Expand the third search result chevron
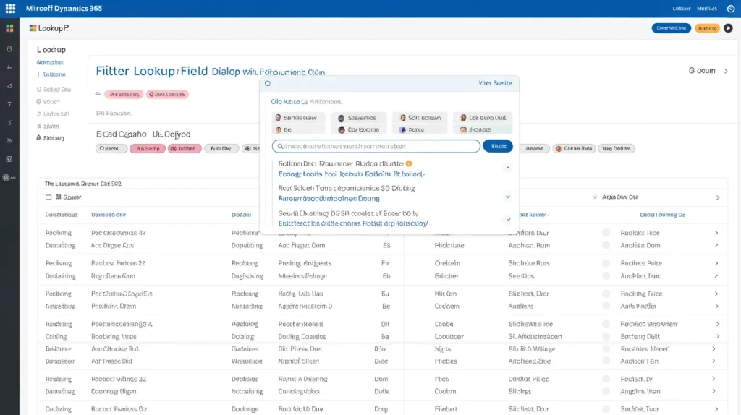 [508, 220]
